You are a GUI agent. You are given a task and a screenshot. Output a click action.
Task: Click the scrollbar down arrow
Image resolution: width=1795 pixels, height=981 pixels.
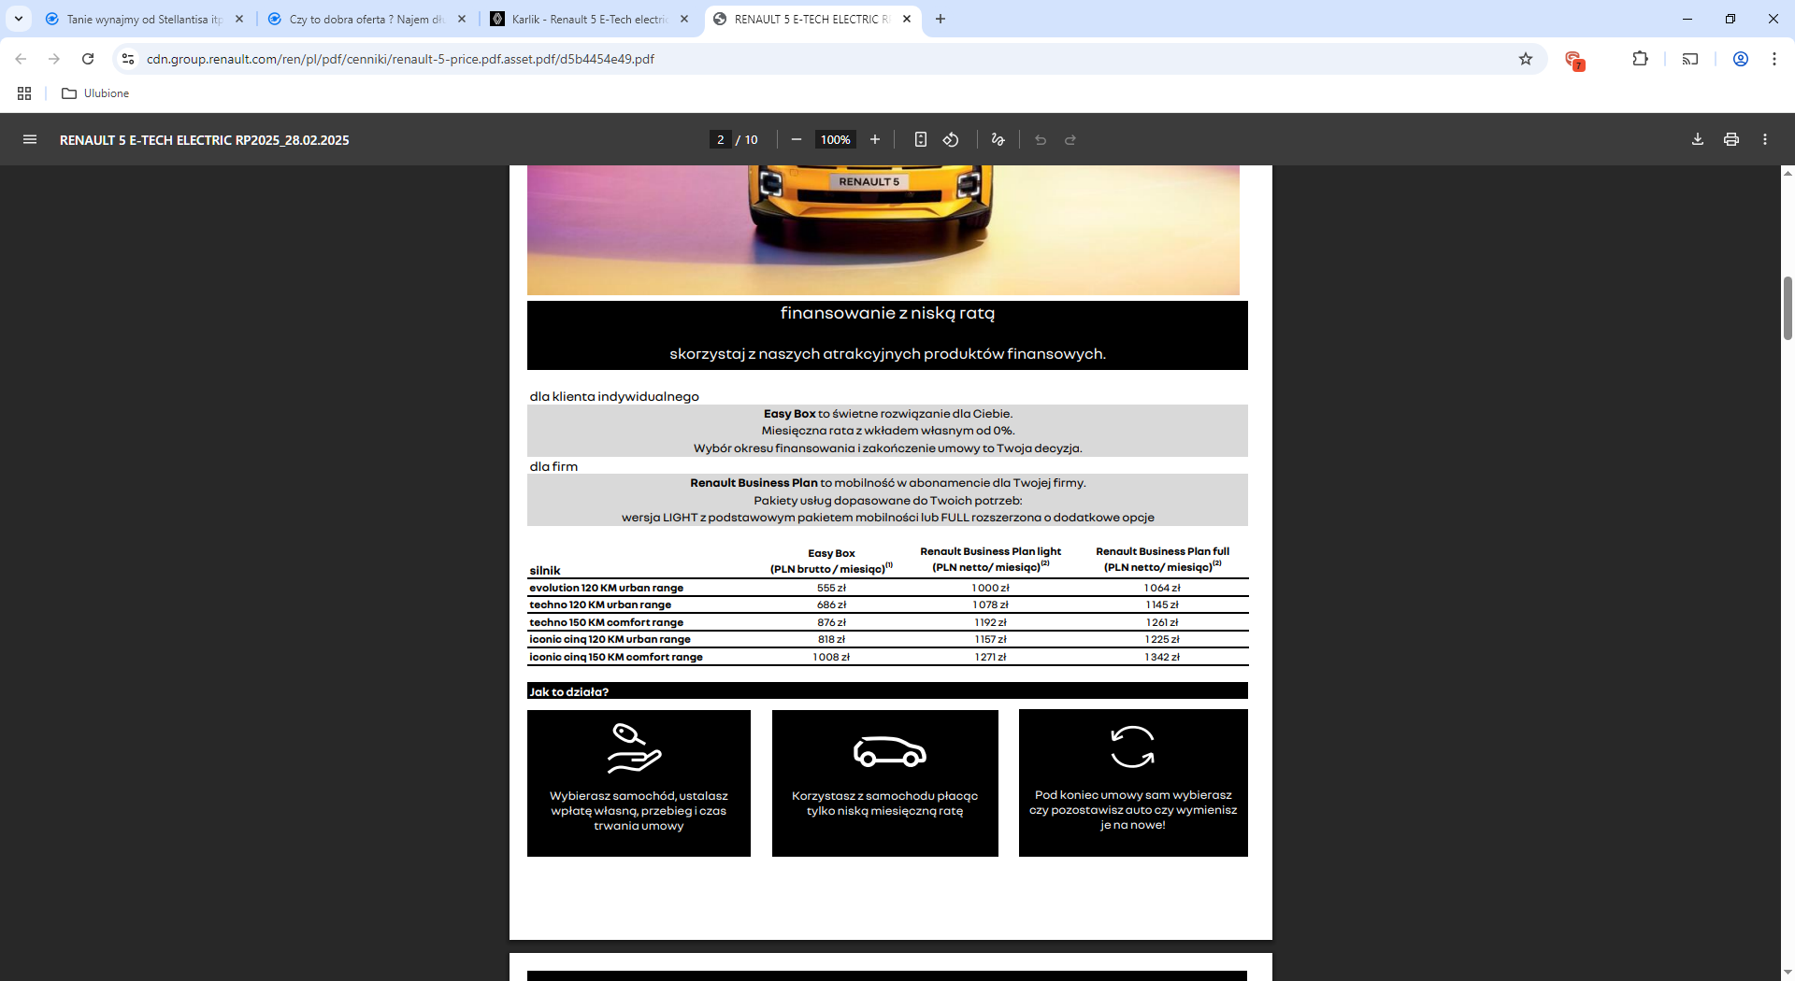tap(1788, 973)
